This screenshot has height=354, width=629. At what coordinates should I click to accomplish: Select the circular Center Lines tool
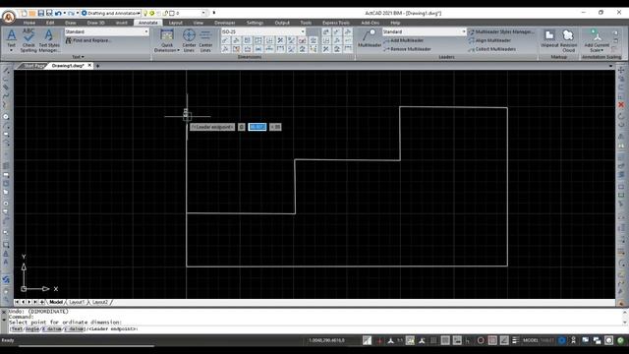point(189,40)
